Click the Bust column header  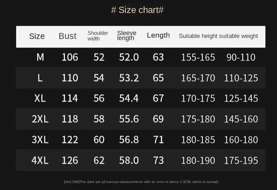point(67,36)
